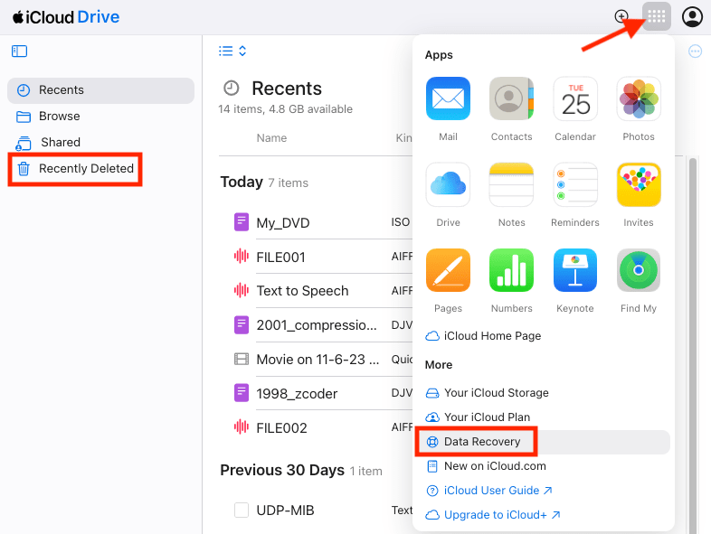The width and height of the screenshot is (711, 534).
Task: Open the Contacts app icon
Action: 511,98
